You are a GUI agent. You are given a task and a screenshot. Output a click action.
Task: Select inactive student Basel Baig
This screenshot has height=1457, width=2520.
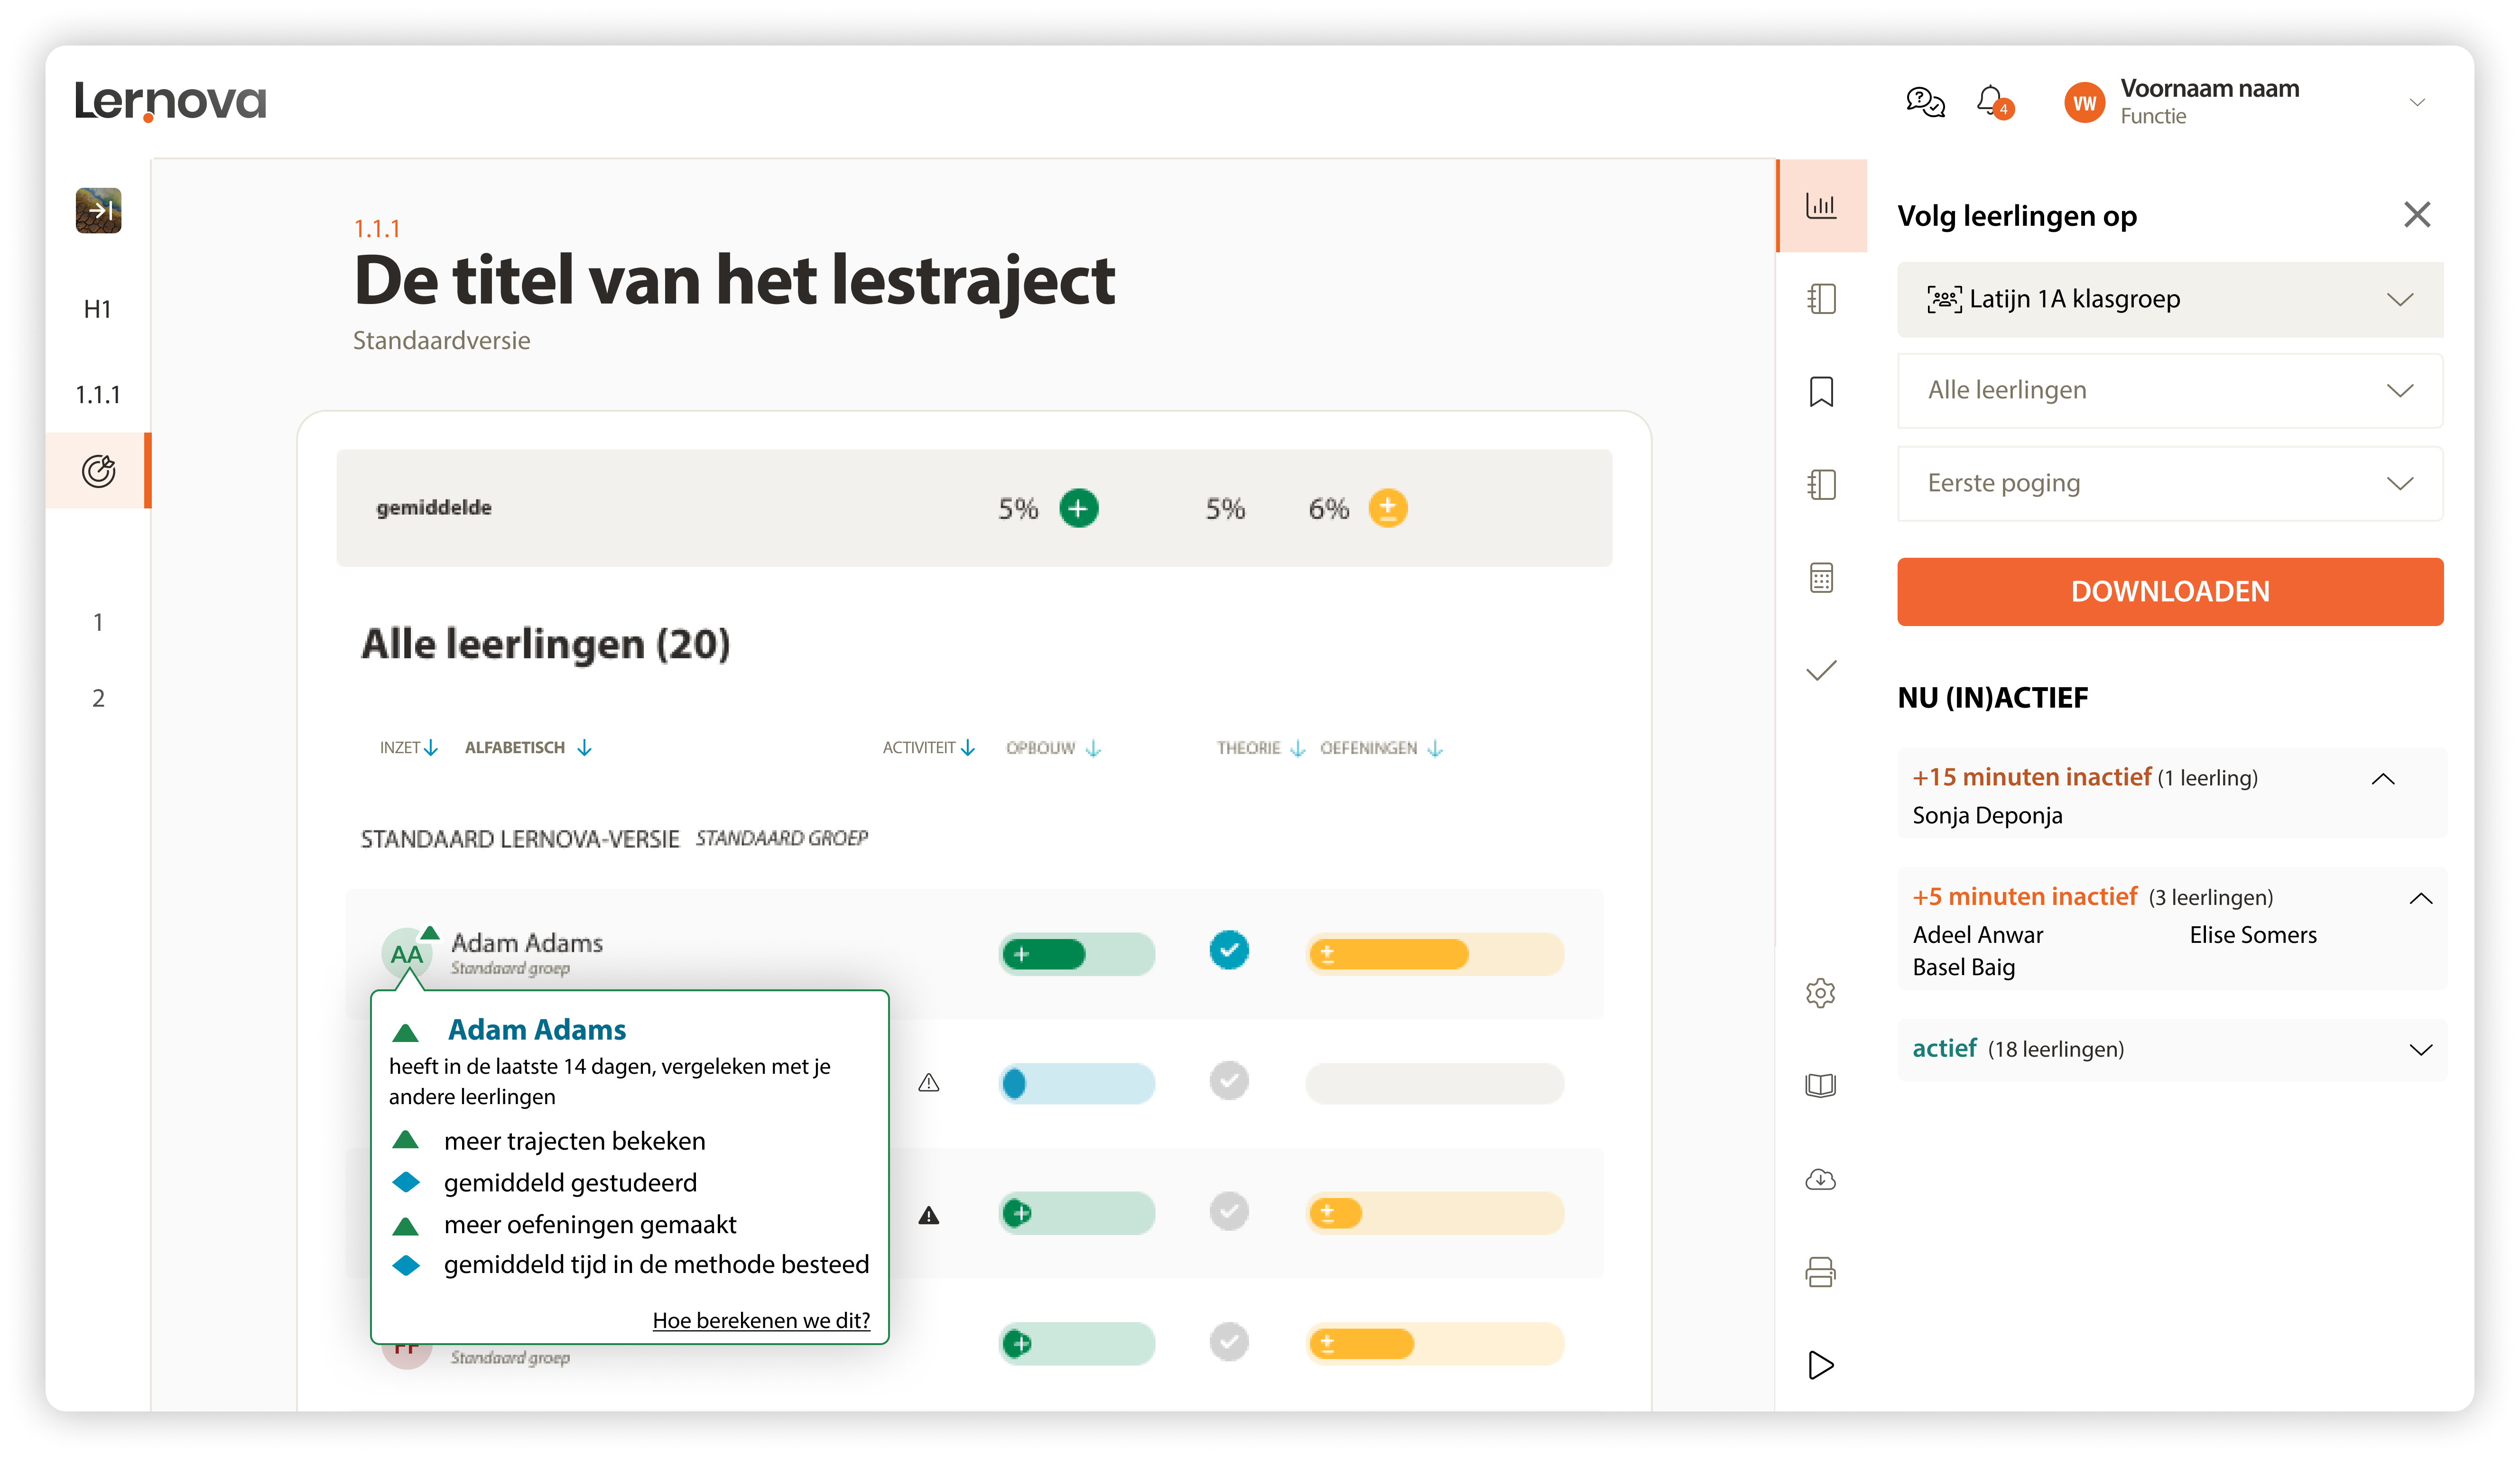(1963, 967)
